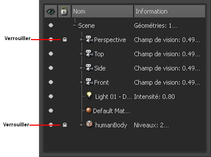Click the humanBody mesh icon
Screen dimensions: 211x157
click(x=89, y=125)
